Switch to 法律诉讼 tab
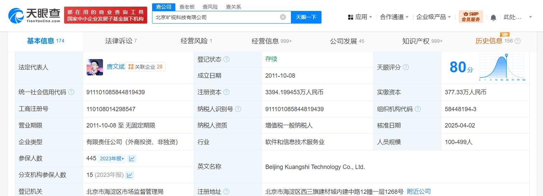543x196 pixels. point(121,41)
